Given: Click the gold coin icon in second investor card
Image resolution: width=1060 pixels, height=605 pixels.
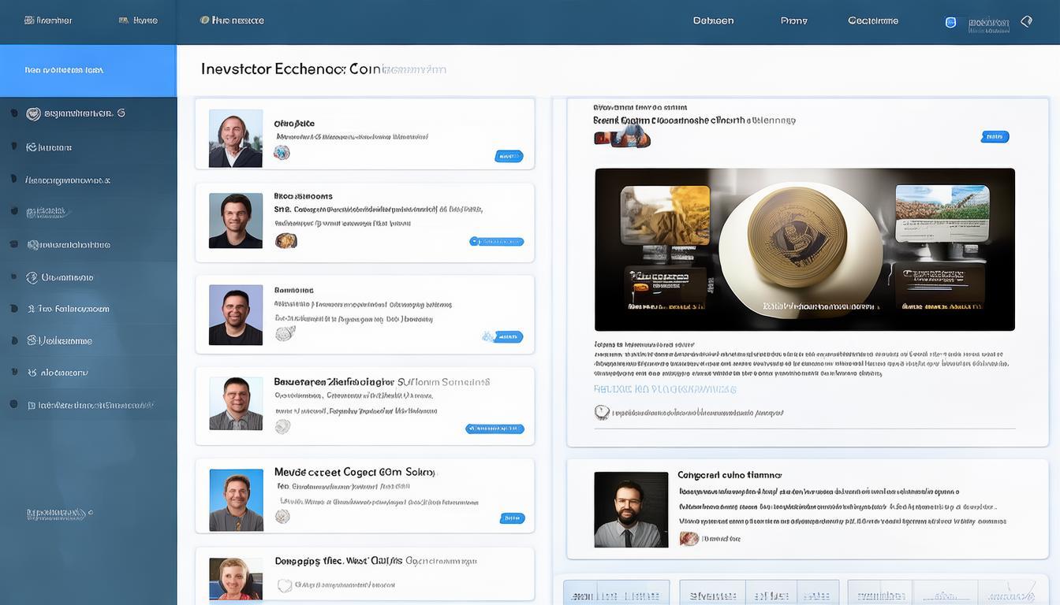Looking at the screenshot, I should click(286, 241).
